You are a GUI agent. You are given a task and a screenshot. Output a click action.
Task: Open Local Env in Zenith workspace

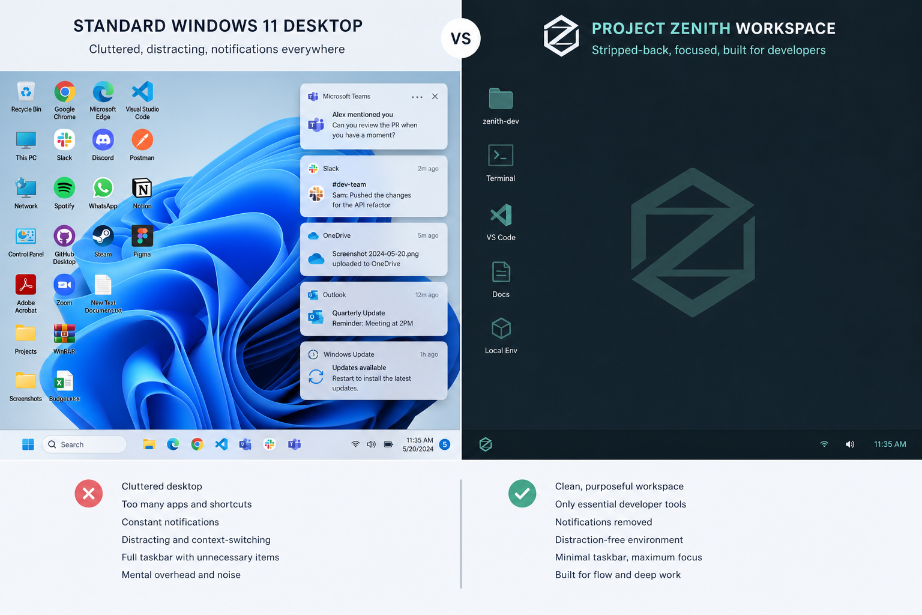(x=501, y=329)
